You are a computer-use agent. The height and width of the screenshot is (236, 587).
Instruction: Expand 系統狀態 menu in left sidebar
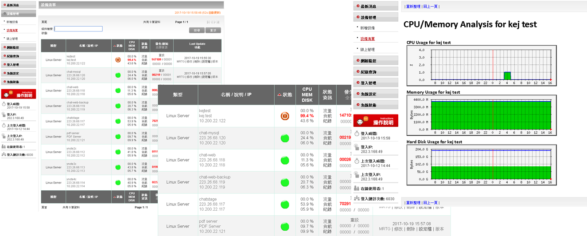point(18,82)
